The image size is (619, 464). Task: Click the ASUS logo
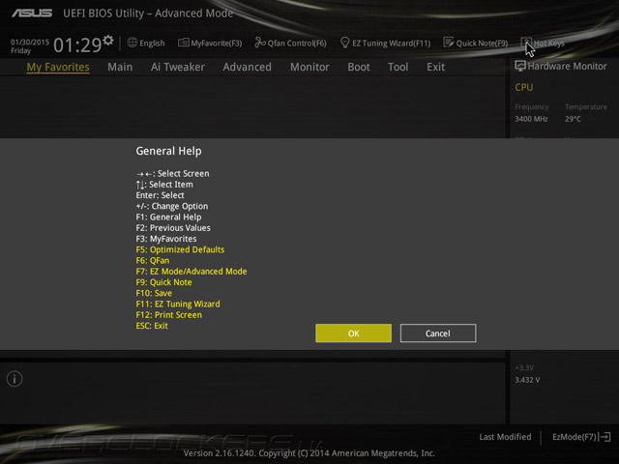click(x=32, y=14)
